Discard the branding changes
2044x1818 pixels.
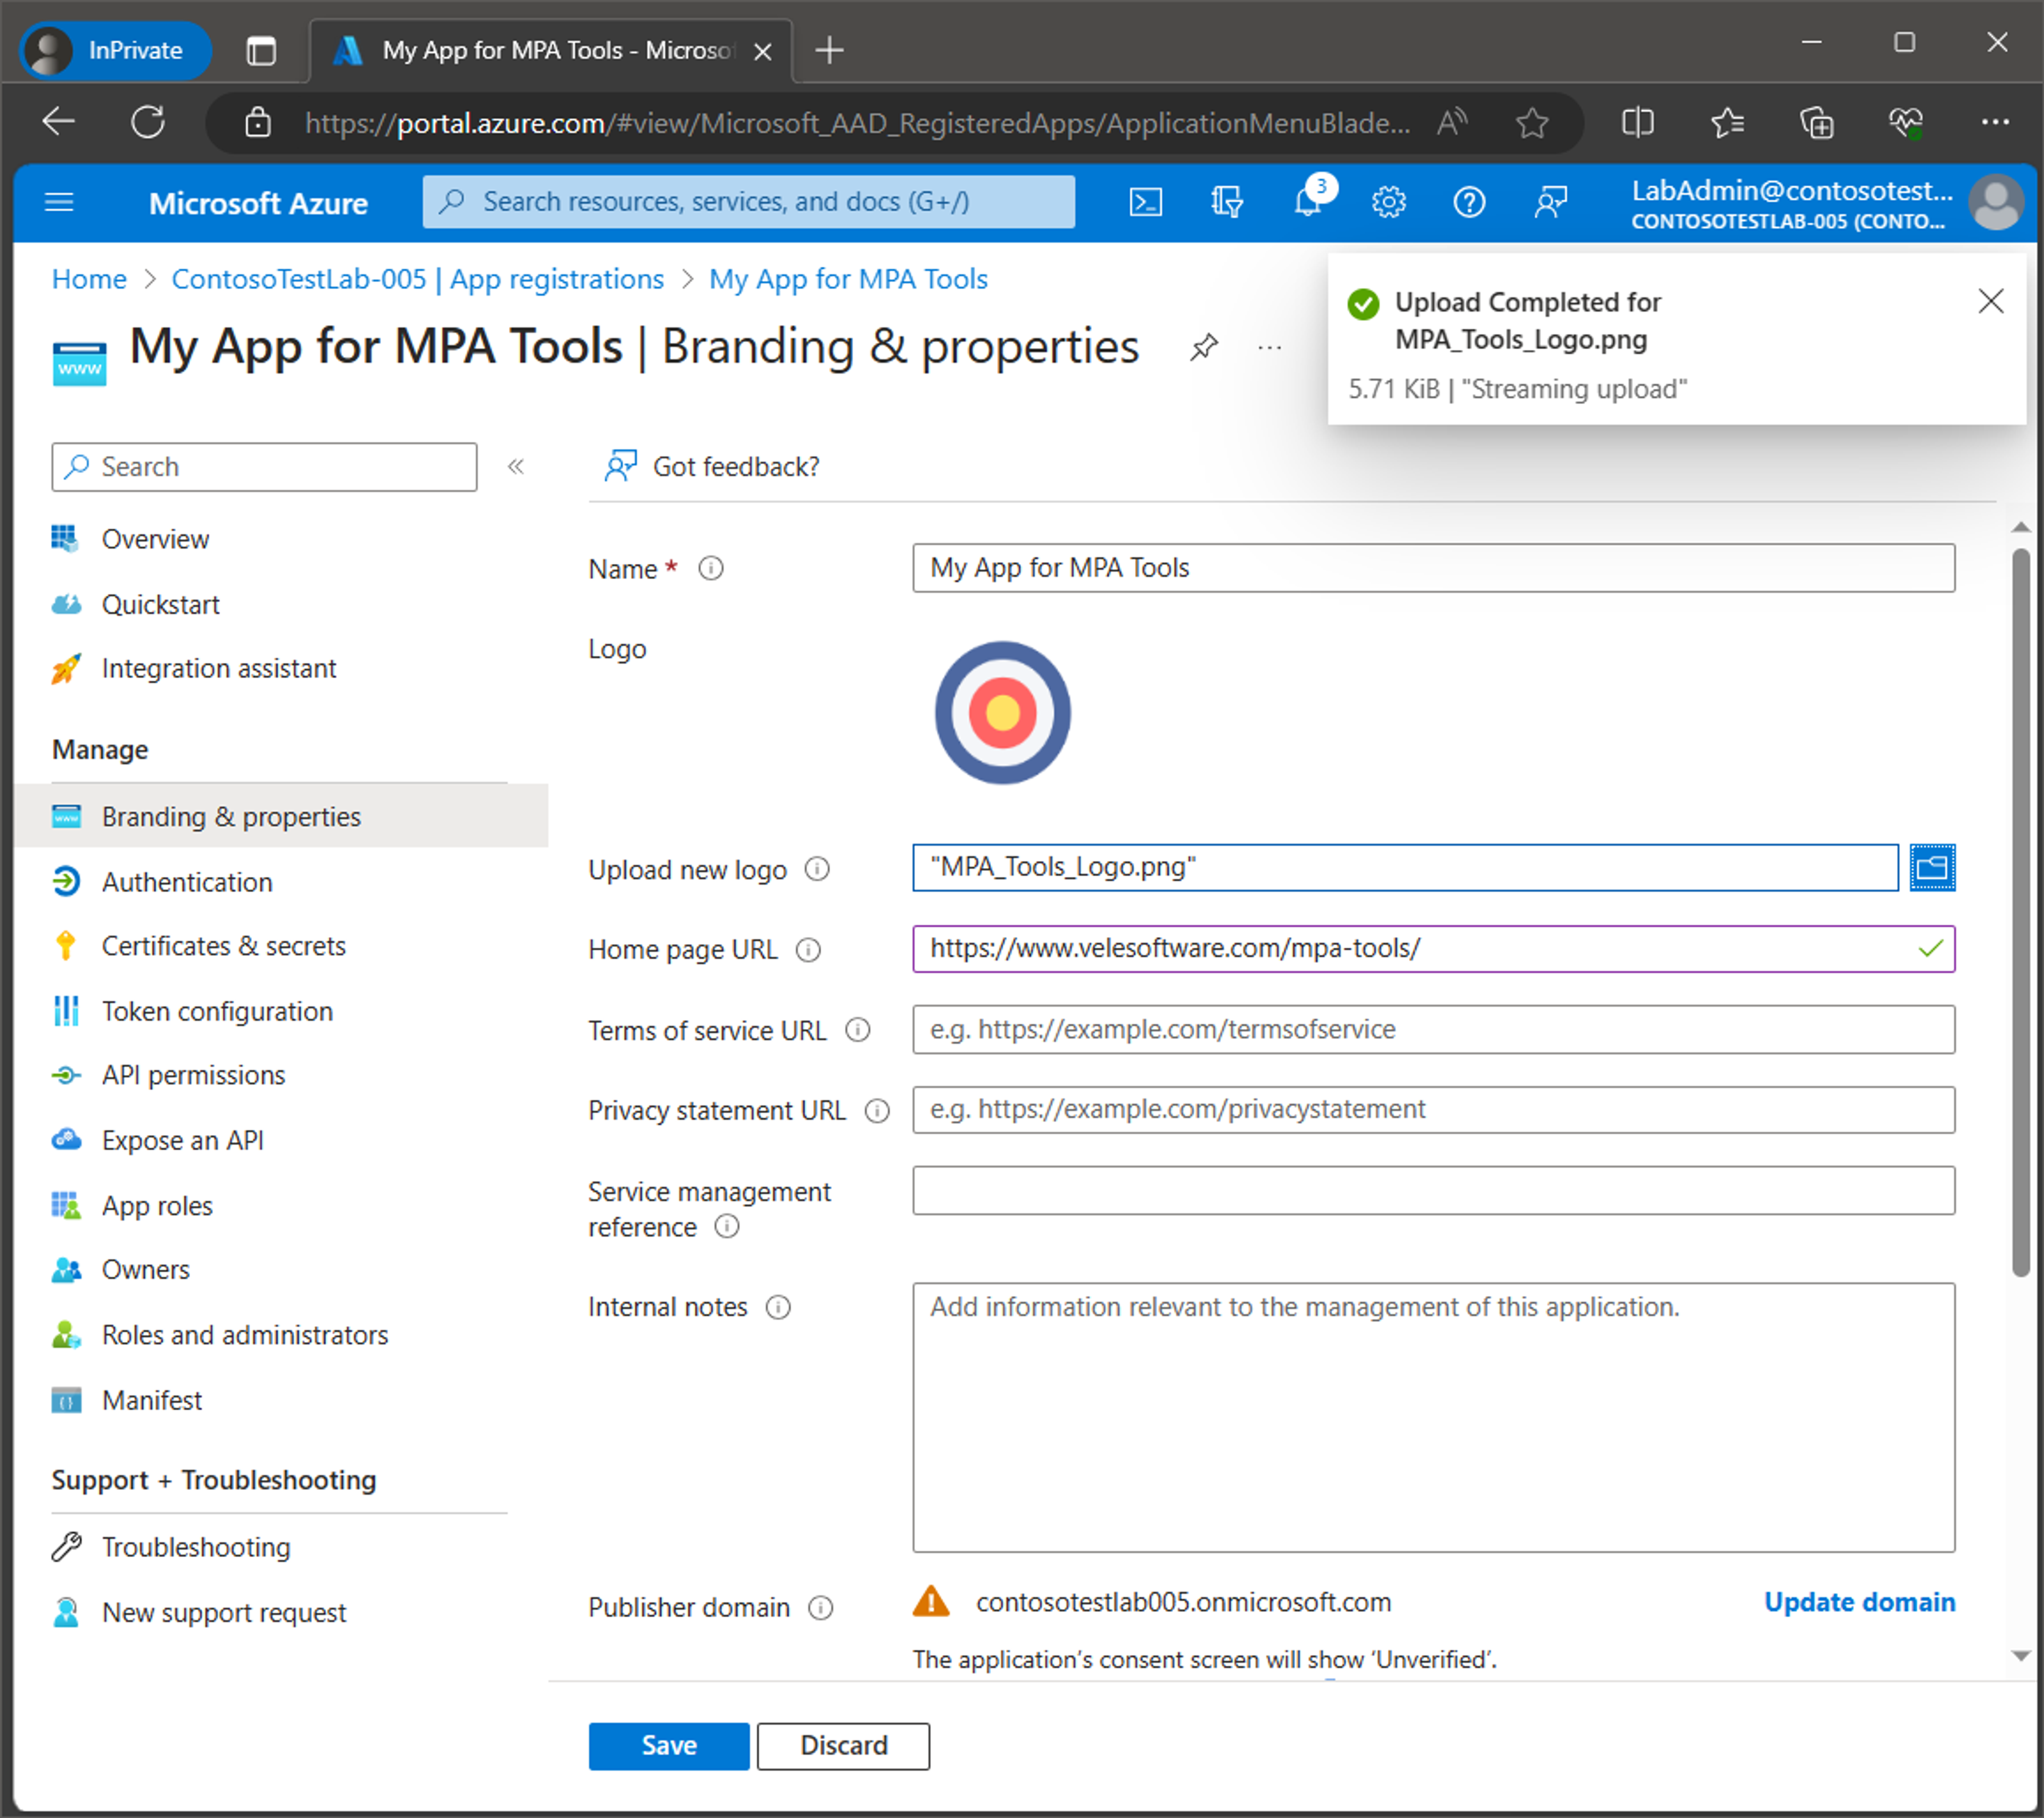[x=843, y=1745]
